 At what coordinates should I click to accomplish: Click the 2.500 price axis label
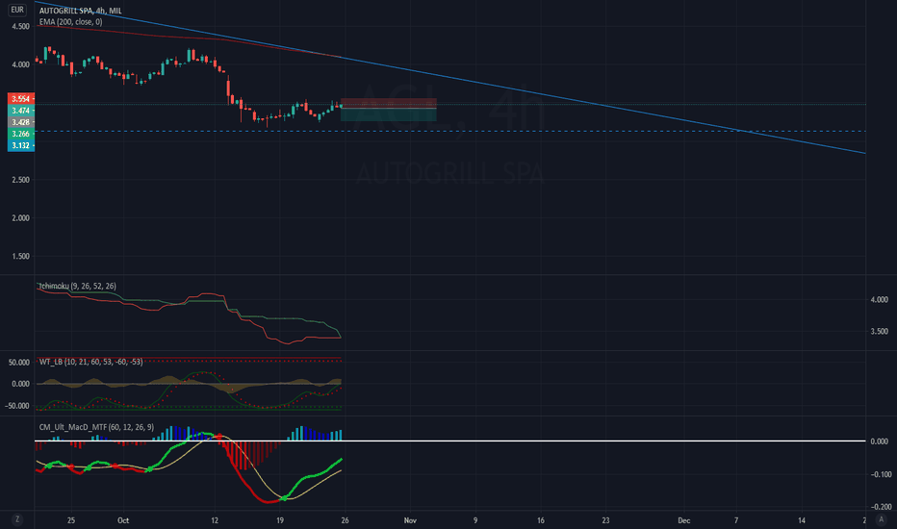click(20, 180)
